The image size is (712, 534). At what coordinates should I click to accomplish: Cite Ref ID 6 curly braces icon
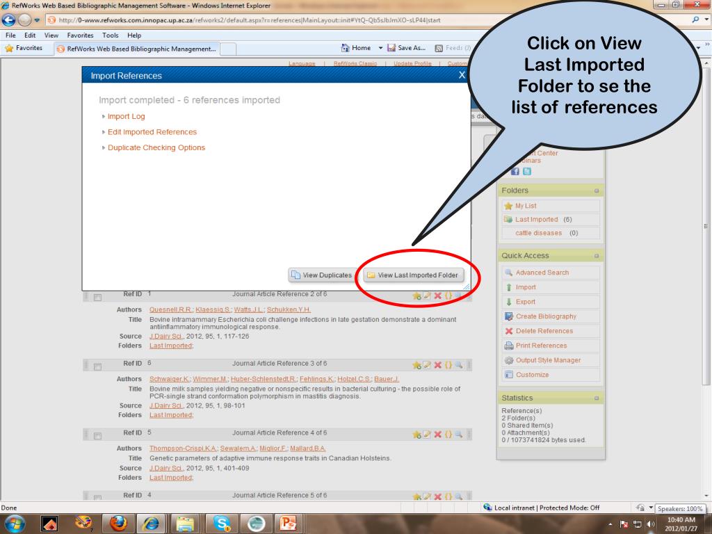click(448, 364)
